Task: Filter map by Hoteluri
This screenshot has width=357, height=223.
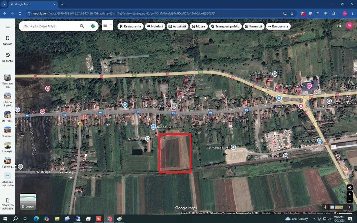Action: pyautogui.click(x=155, y=26)
